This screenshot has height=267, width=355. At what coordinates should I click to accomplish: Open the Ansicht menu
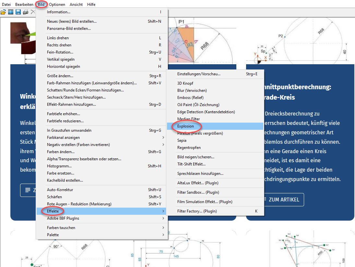pos(76,4)
